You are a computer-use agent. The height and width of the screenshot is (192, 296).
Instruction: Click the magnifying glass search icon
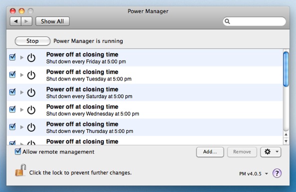[227, 21]
